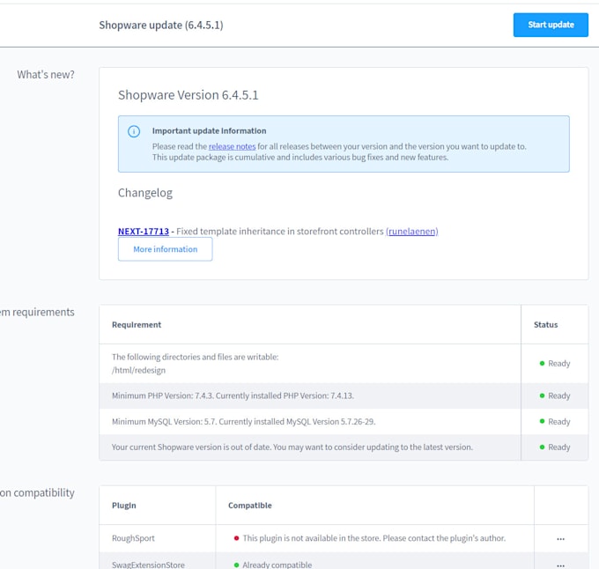599x569 pixels.
Task: Select the RoughSport plugin name
Action: [x=133, y=538]
